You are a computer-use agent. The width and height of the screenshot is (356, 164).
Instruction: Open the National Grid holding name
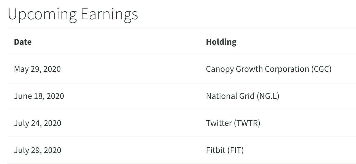pyautogui.click(x=230, y=96)
